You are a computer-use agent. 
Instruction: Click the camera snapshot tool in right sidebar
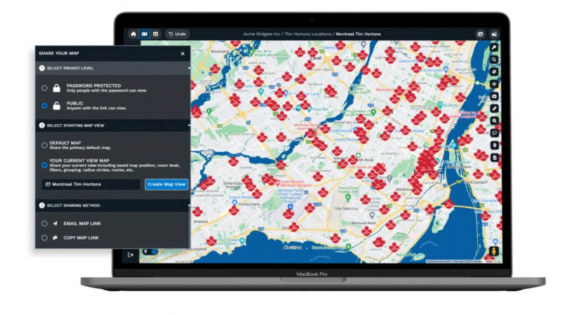click(494, 96)
